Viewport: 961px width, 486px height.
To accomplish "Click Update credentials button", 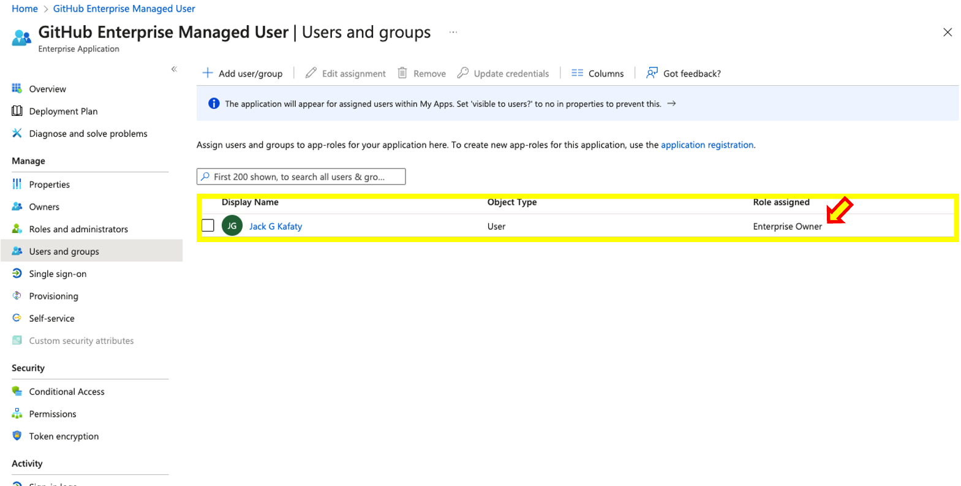I will click(x=503, y=74).
